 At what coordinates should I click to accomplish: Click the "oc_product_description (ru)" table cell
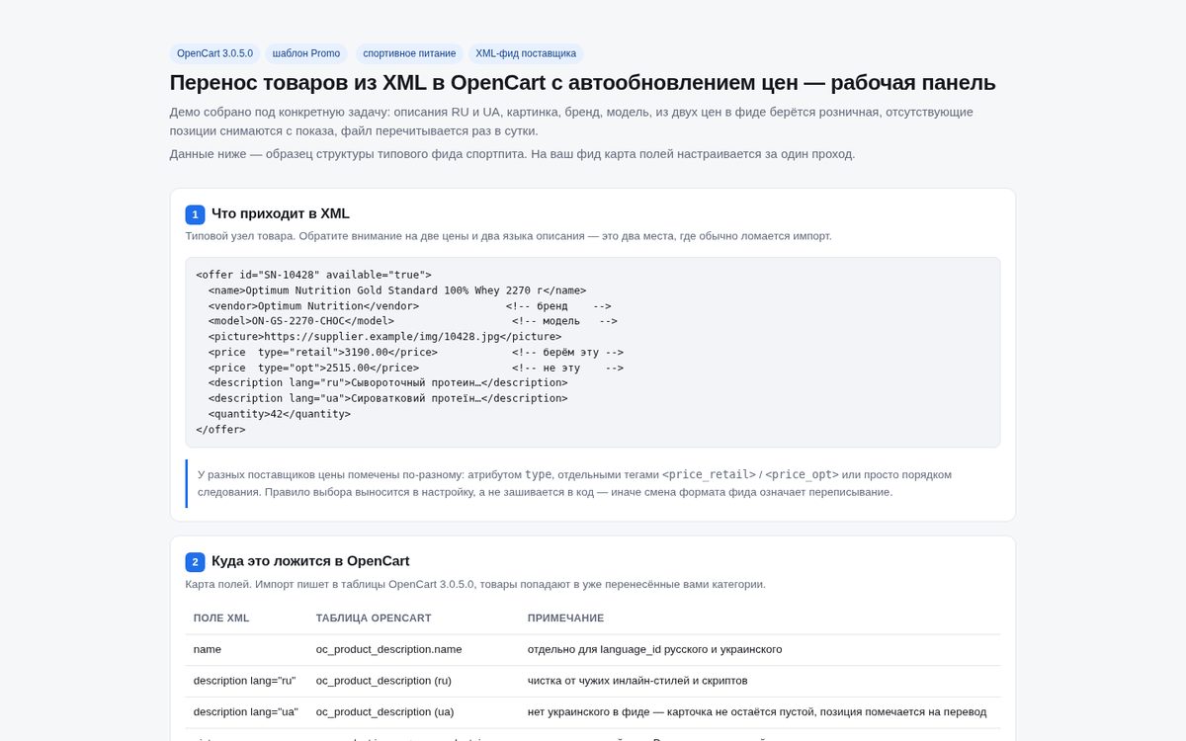(383, 681)
